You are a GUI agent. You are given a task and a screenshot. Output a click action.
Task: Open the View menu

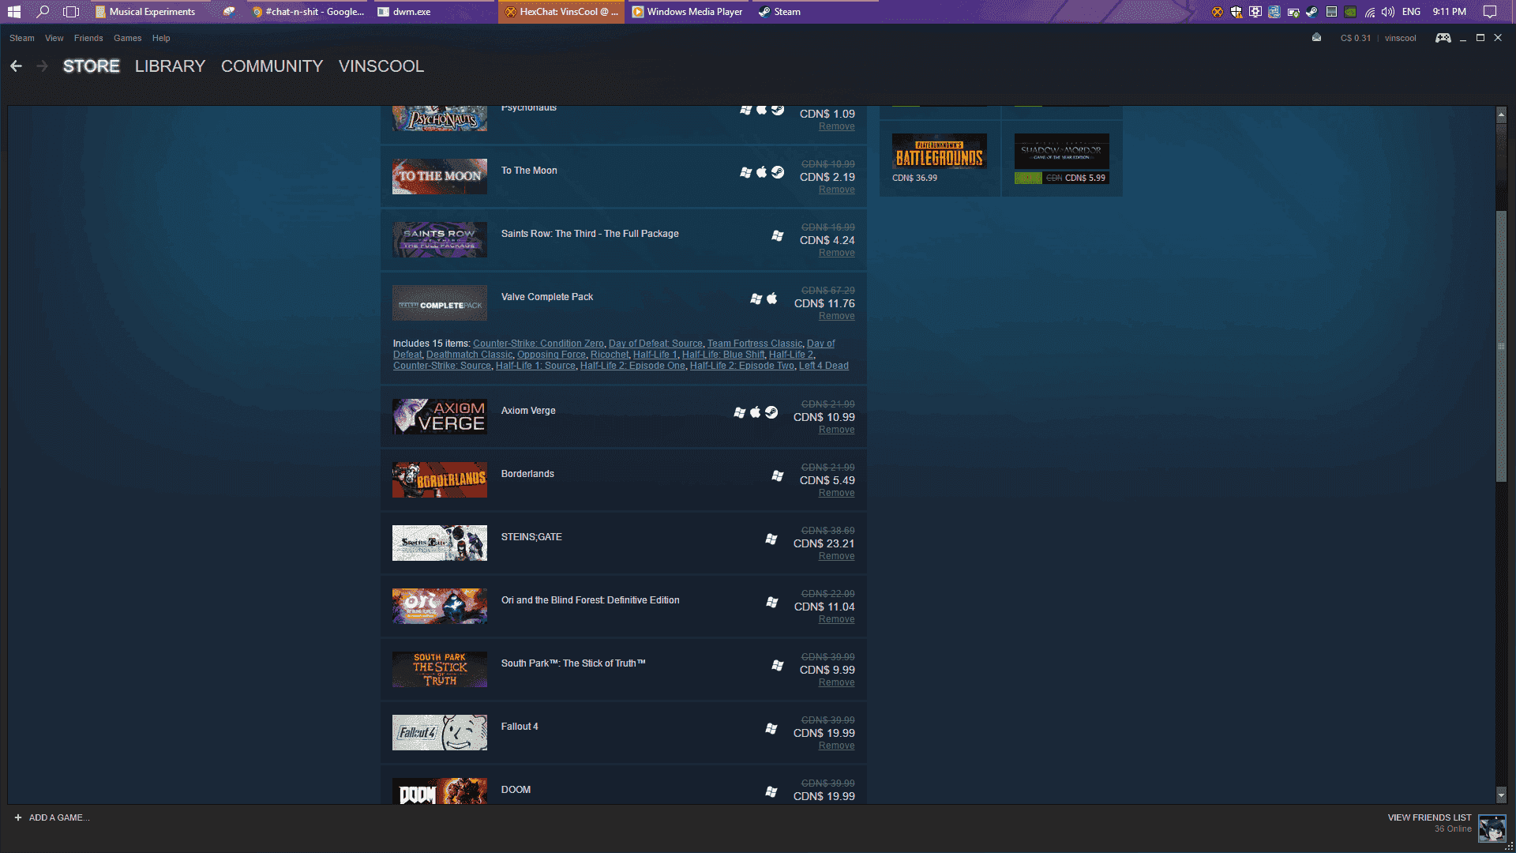(x=54, y=38)
